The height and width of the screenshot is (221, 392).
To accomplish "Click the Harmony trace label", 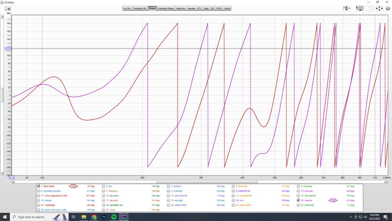I will [111, 190].
